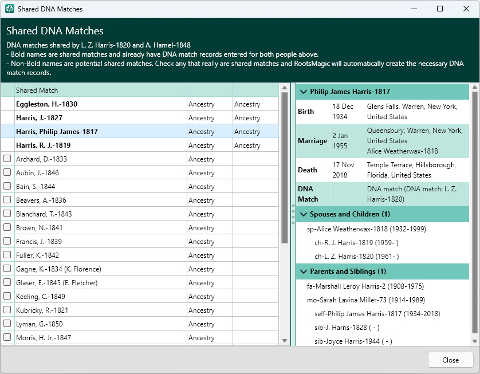Check the Aubin, J.-1846 checkbox
480x374 pixels.
coord(7,172)
